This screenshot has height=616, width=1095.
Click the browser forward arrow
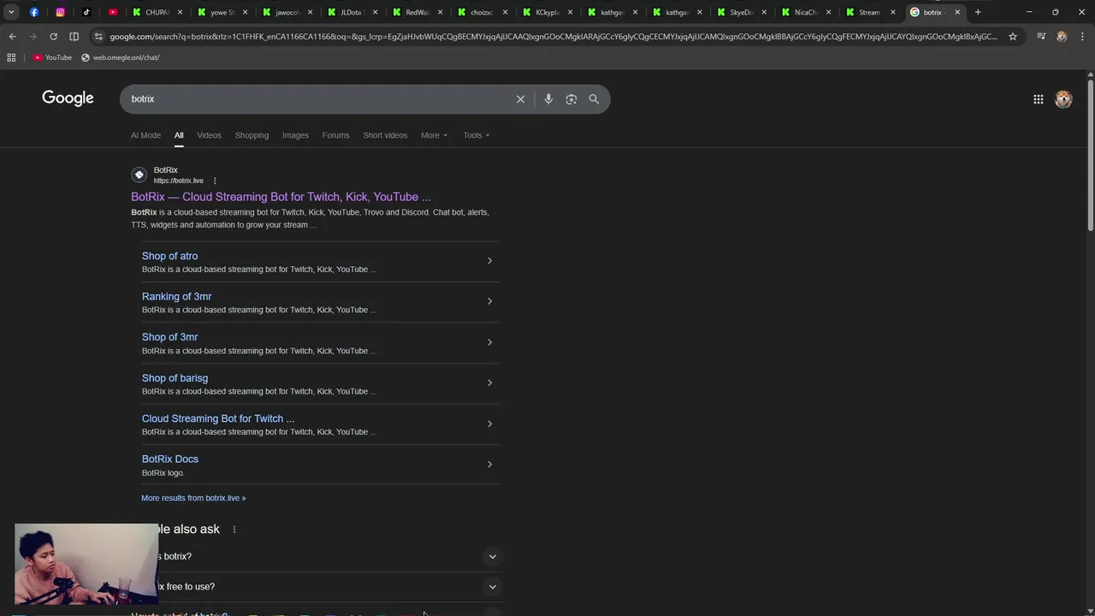click(33, 37)
